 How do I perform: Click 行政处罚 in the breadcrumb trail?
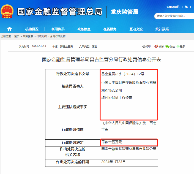[x=42, y=36]
